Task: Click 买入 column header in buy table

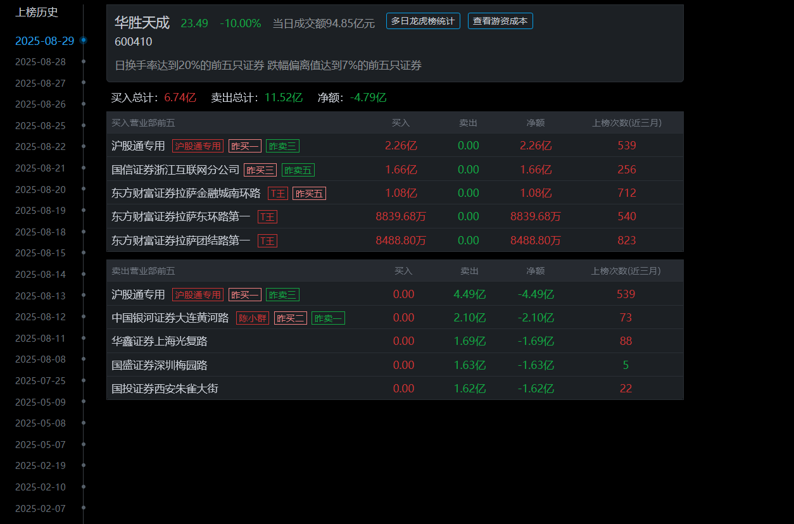Action: coord(401,123)
